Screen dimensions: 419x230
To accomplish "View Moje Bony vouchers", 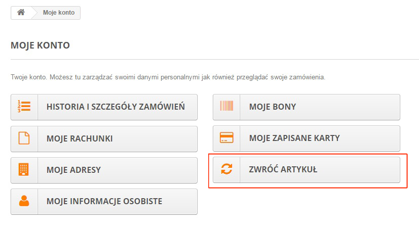I will pos(307,107).
